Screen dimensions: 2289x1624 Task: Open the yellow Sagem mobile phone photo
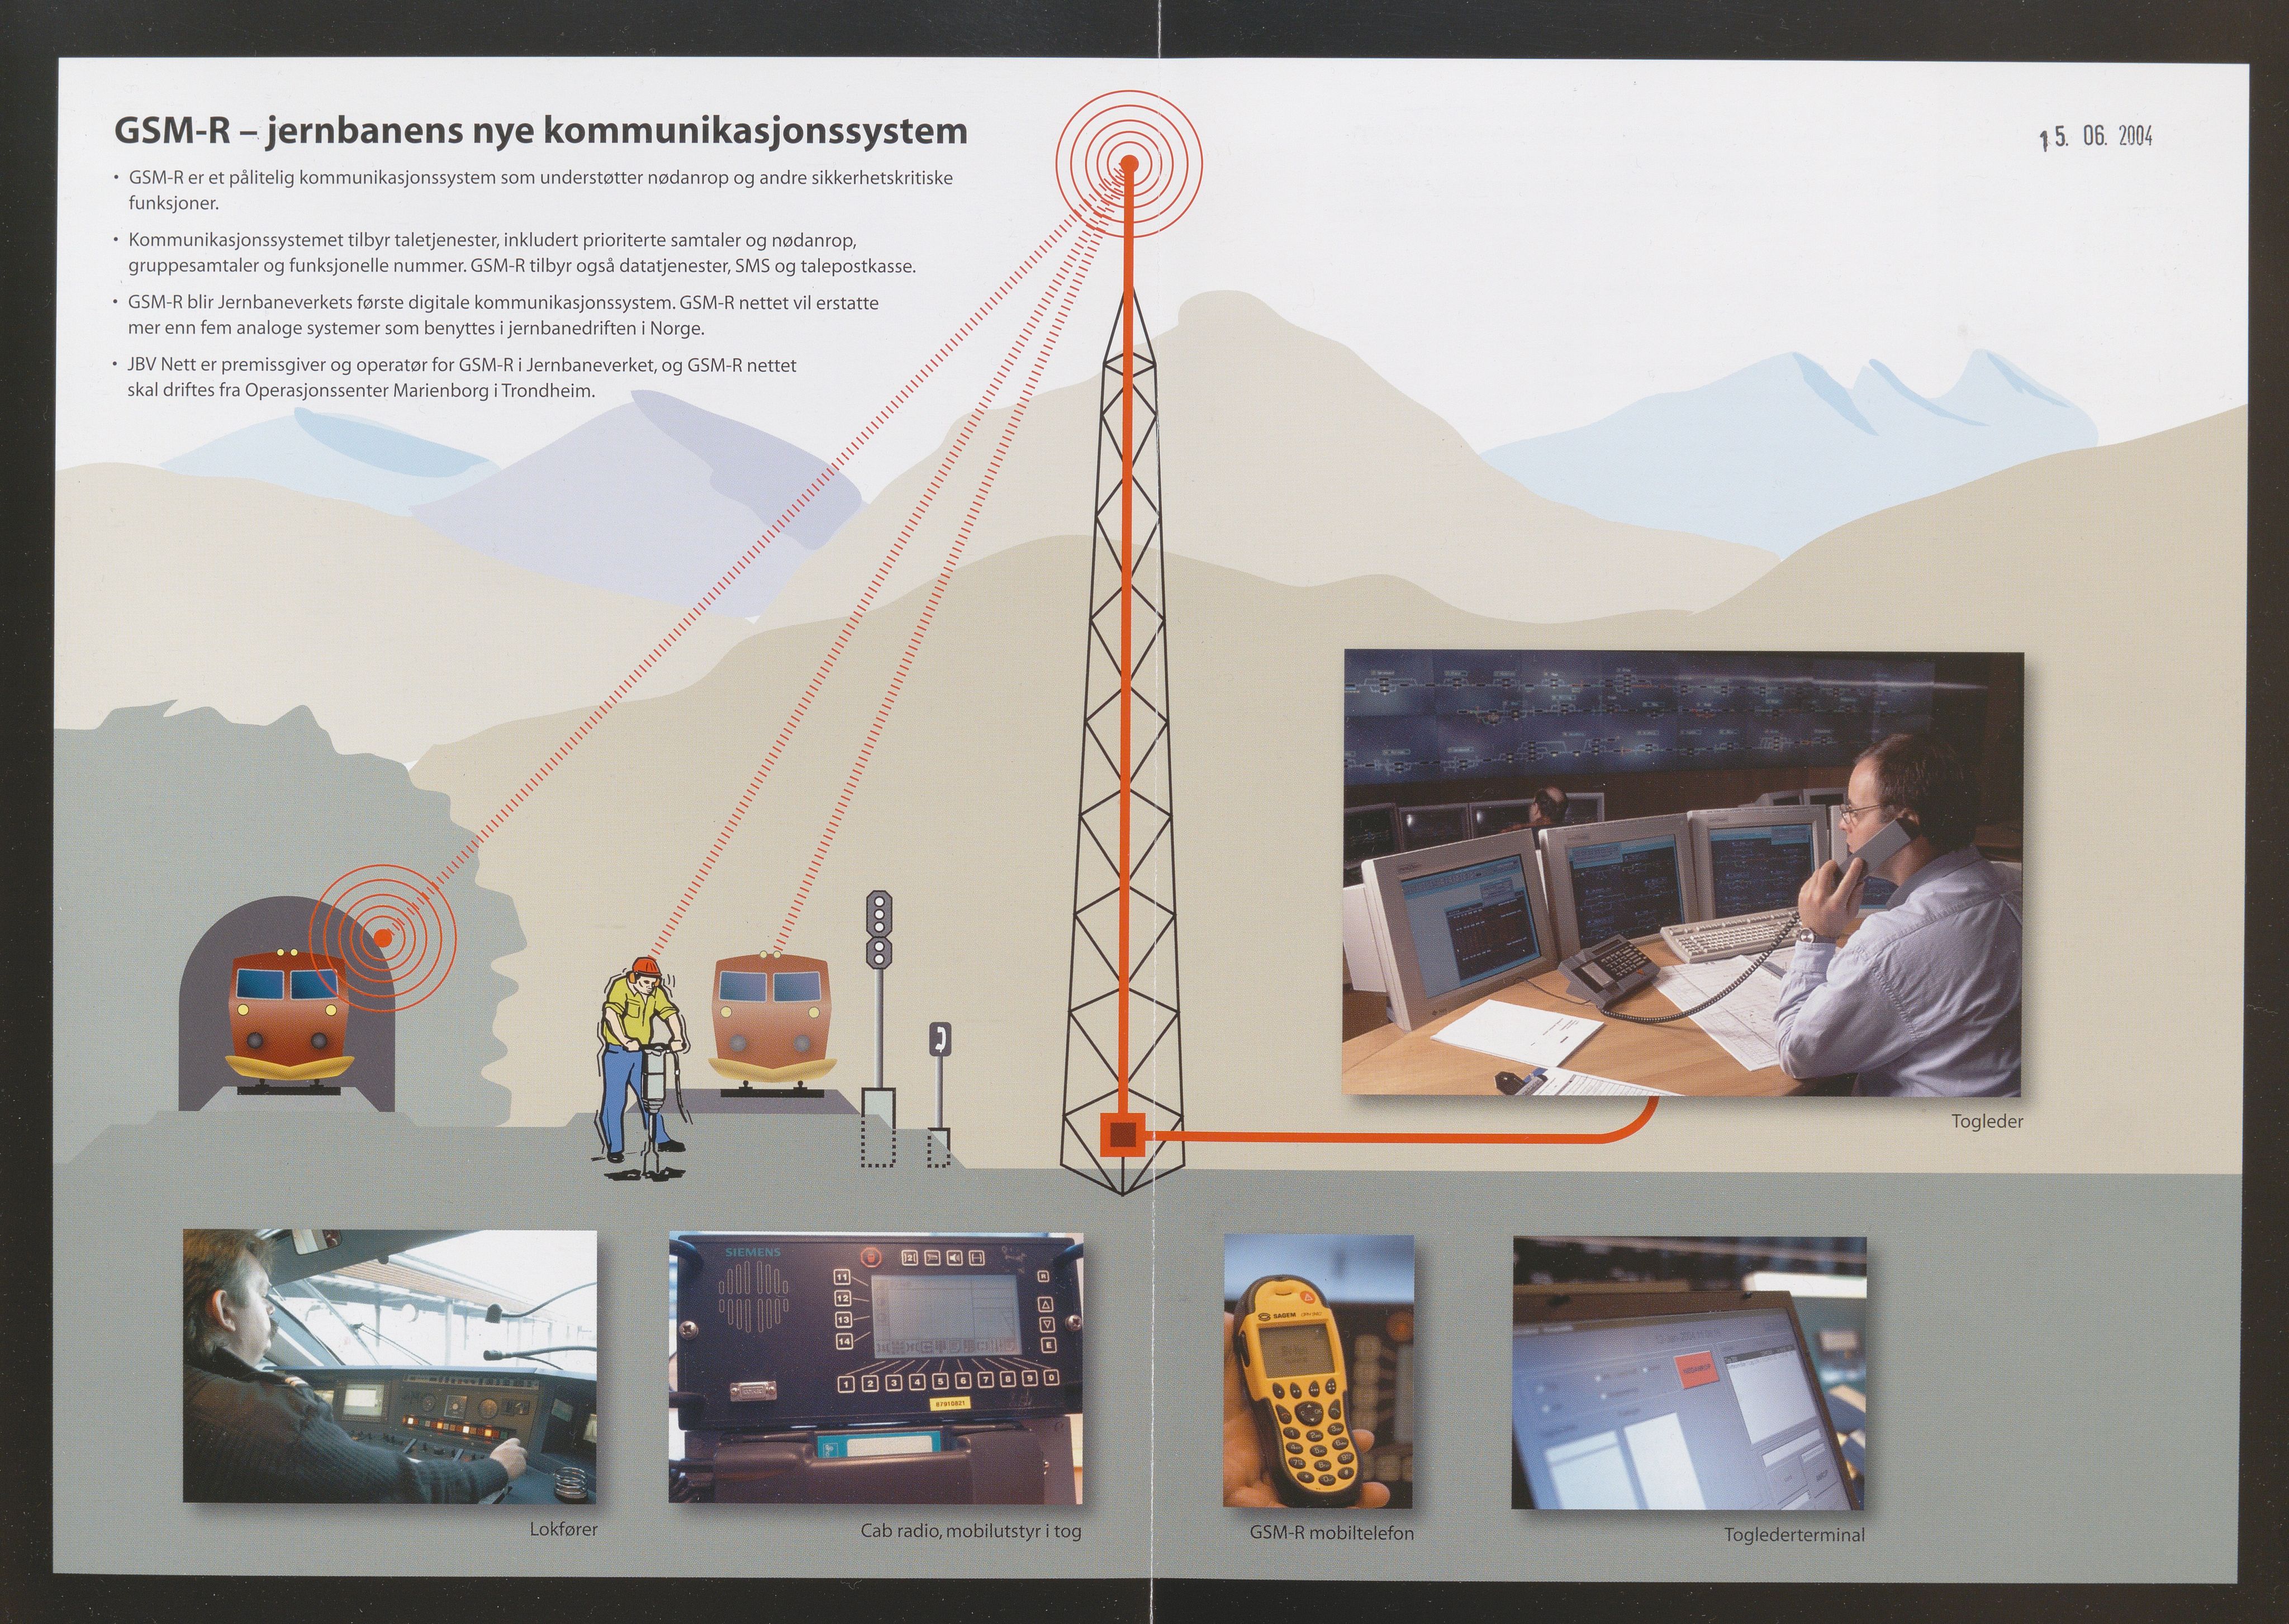coord(1318,1371)
